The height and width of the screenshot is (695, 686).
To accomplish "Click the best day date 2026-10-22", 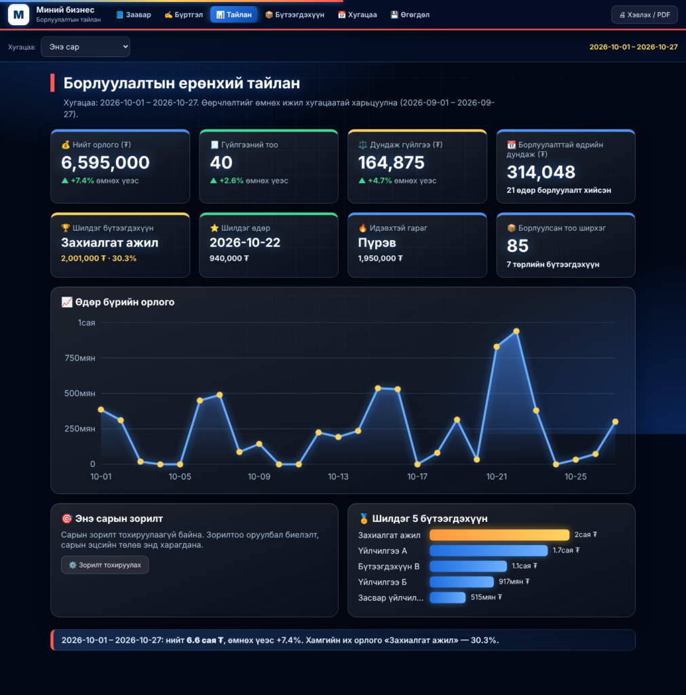I will (x=245, y=242).
